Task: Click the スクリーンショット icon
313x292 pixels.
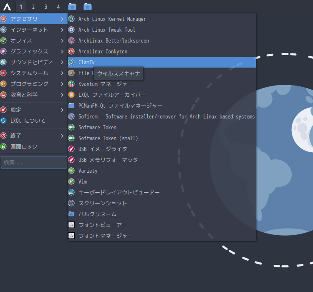Action: pos(71,203)
